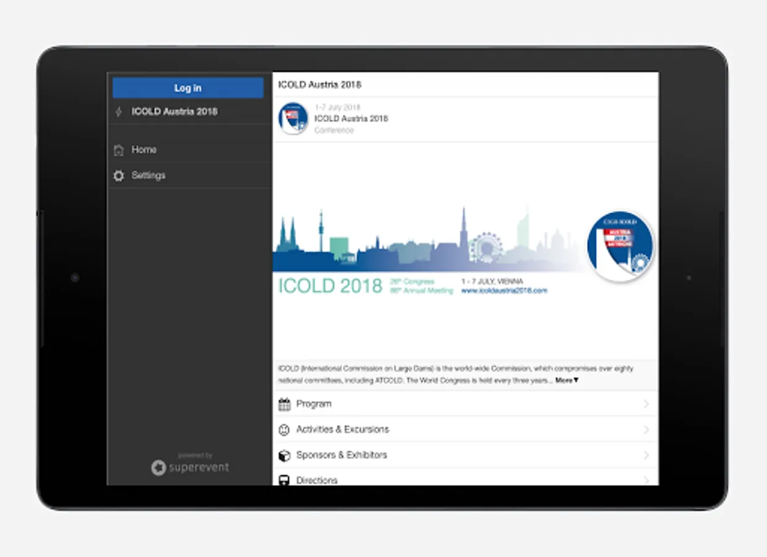
Task: Open the Directions list item
Action: click(465, 477)
